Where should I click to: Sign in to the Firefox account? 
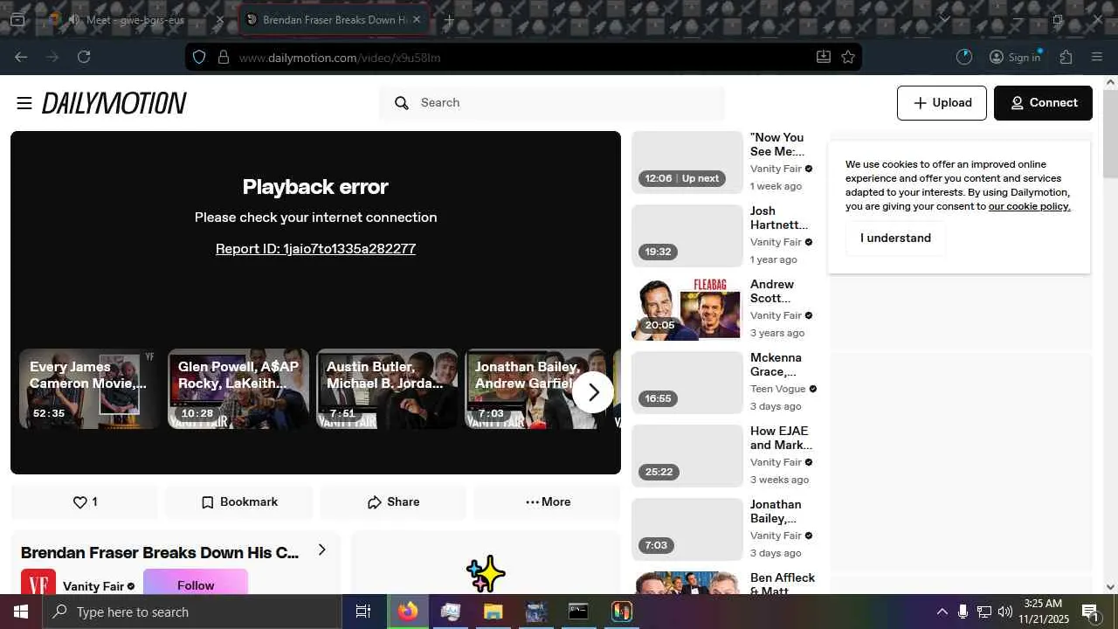click(x=1015, y=57)
